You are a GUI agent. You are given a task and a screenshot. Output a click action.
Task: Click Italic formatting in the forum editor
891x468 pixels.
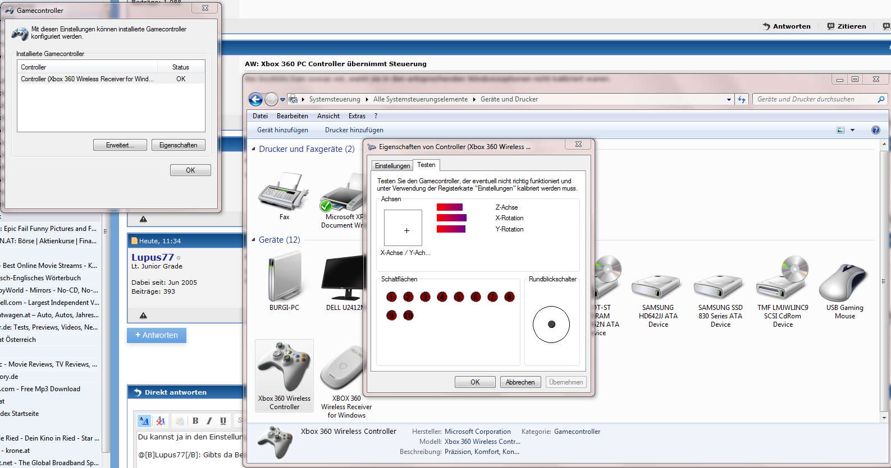209,421
